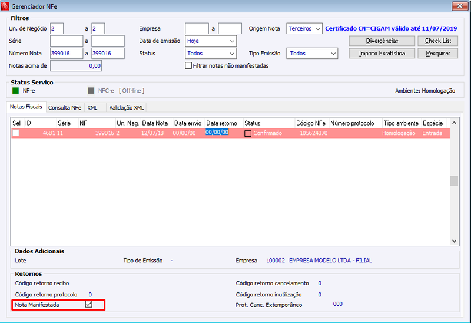Click the Confirmado status box icon in row 4681
The width and height of the screenshot is (471, 323).
pos(248,133)
